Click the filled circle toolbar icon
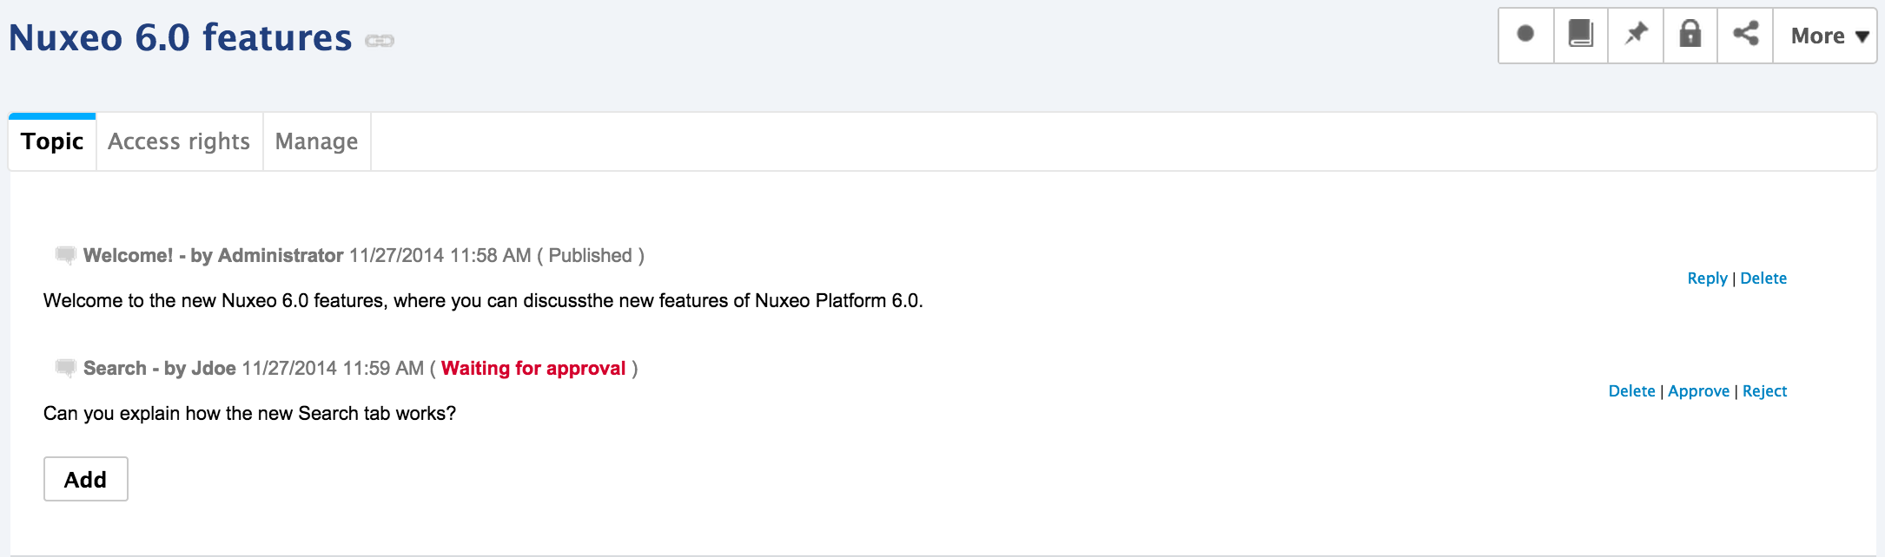Screen dimensions: 1885x557 point(1525,35)
